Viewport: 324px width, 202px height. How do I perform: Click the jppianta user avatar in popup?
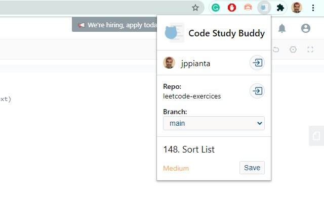tap(169, 63)
